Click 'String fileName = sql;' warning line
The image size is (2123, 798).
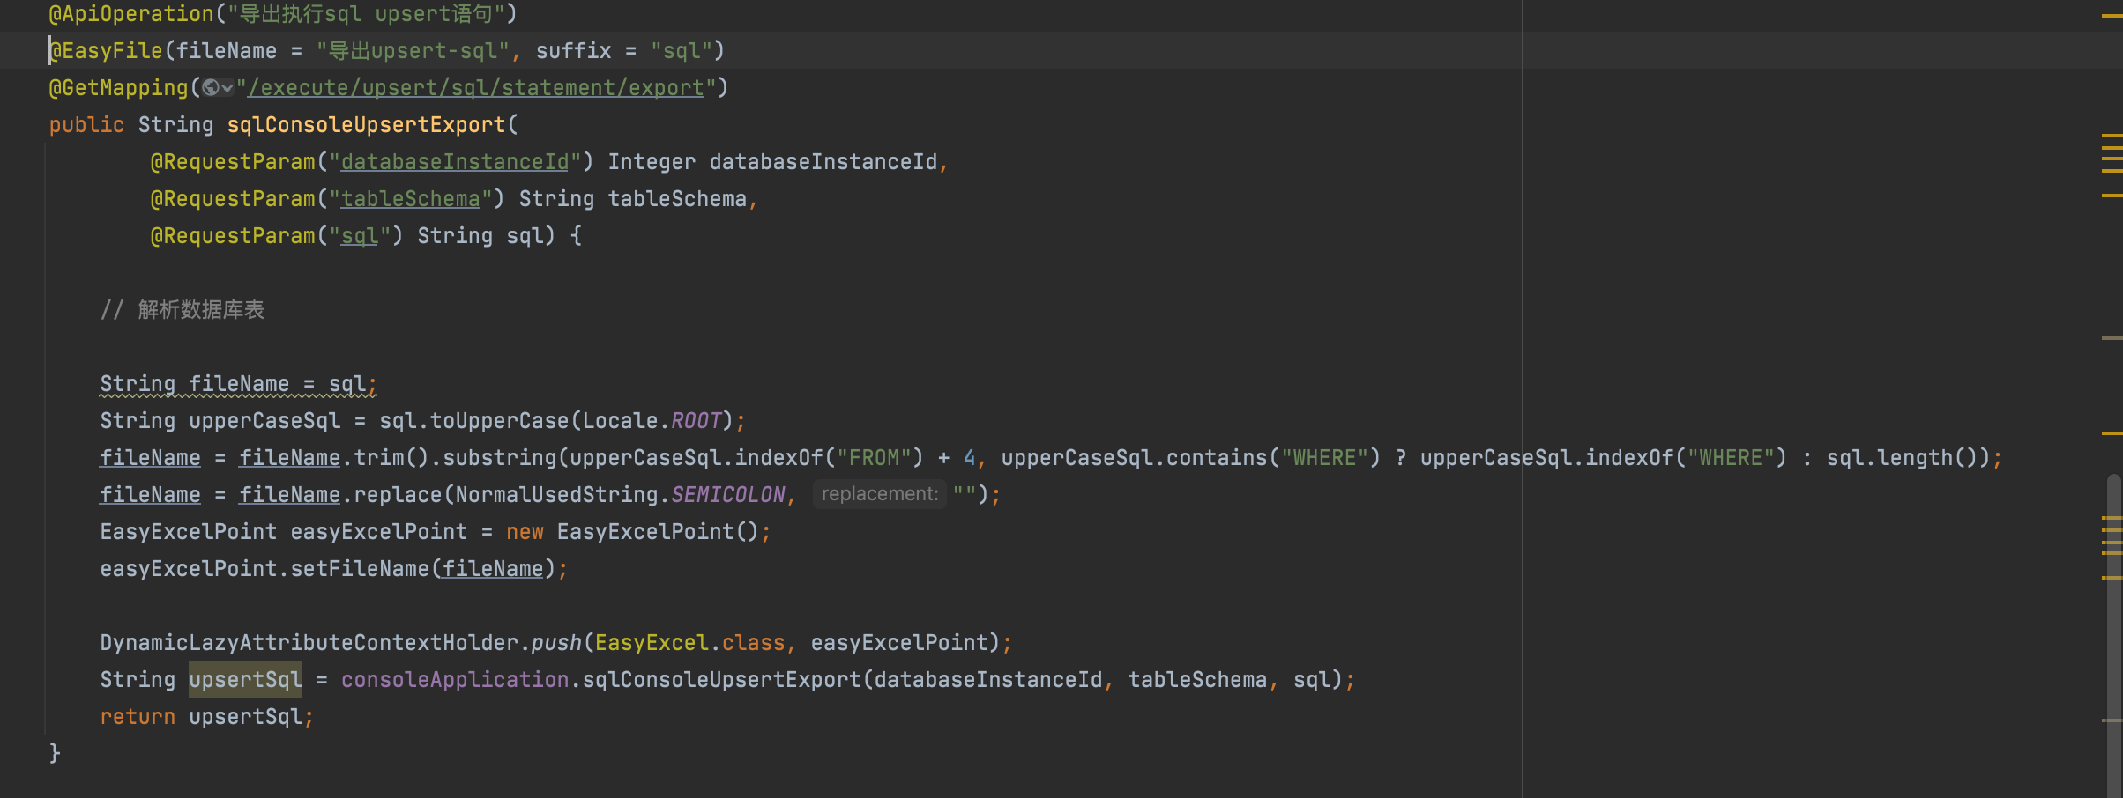pos(238,384)
